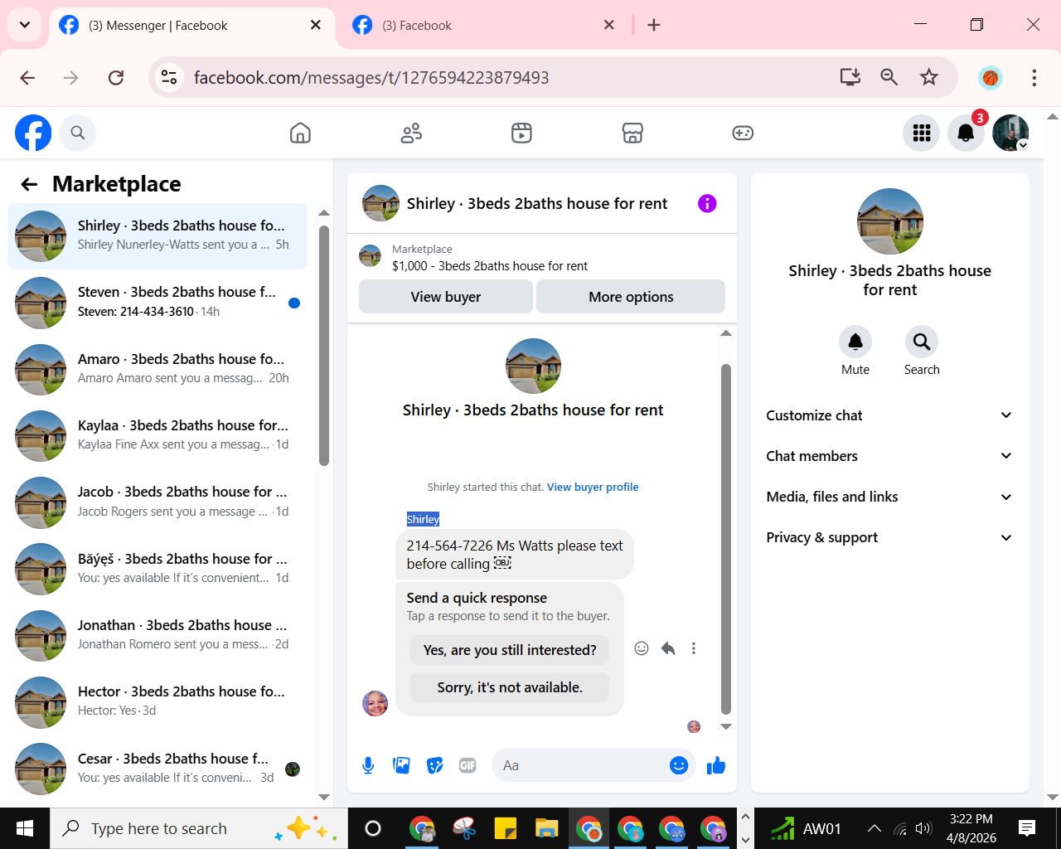Open the Windows notification center icon
The width and height of the screenshot is (1061, 849).
tap(1027, 828)
